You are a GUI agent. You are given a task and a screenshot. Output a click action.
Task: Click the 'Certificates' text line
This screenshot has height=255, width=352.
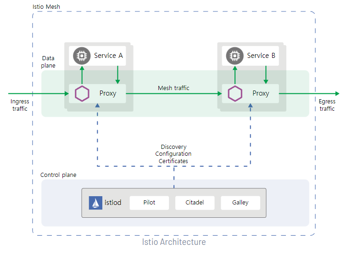(173, 161)
